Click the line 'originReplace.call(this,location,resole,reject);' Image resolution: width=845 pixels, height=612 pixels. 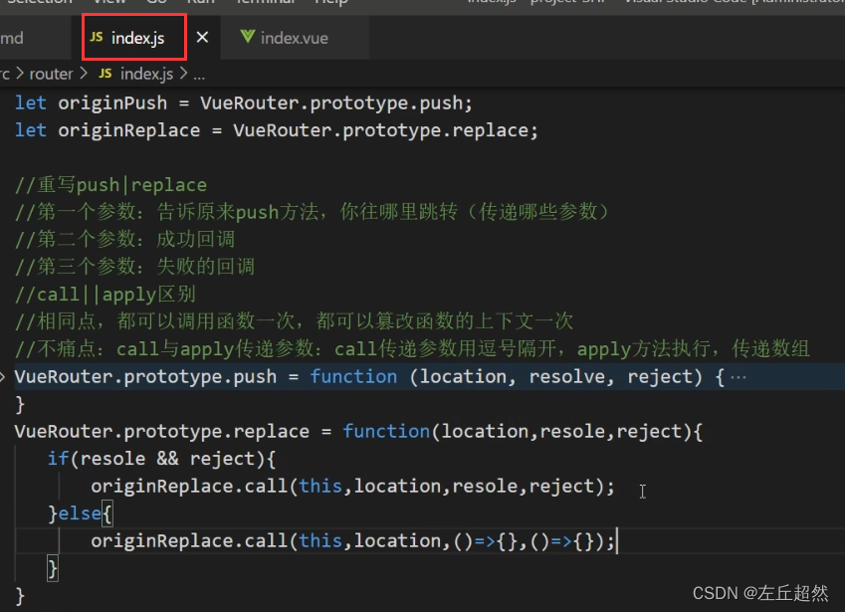(352, 486)
